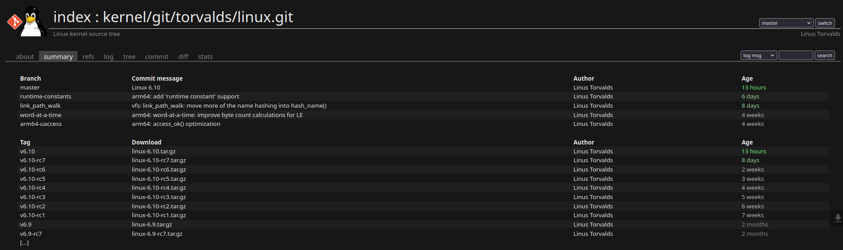
Task: Open the commit tab
Action: (157, 57)
